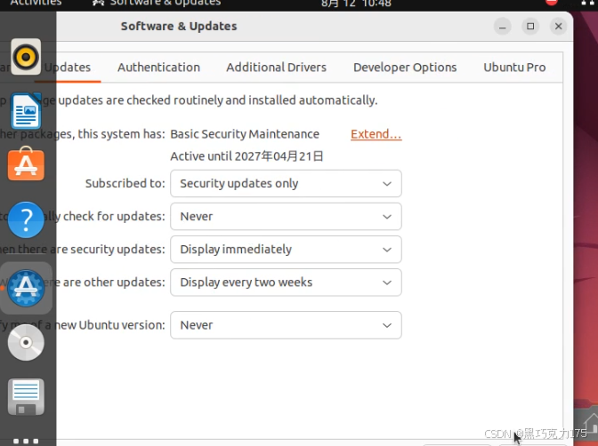Click the Software & Updates title text
Viewport: 598px width, 446px height.
pyautogui.click(x=179, y=27)
